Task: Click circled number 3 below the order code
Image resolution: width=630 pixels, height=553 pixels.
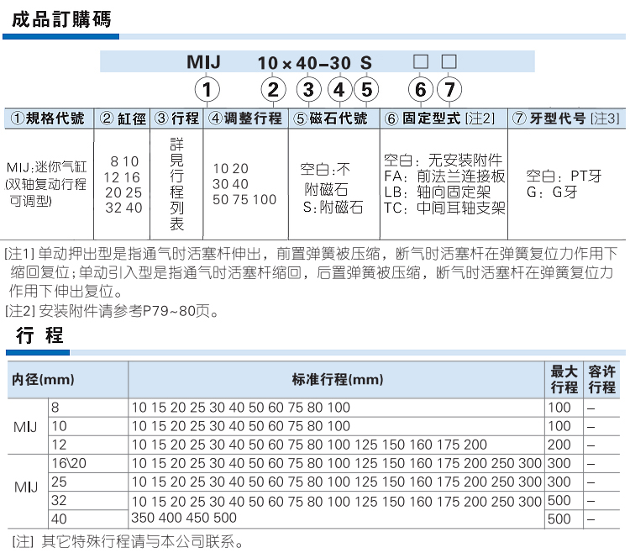Action: pos(309,89)
